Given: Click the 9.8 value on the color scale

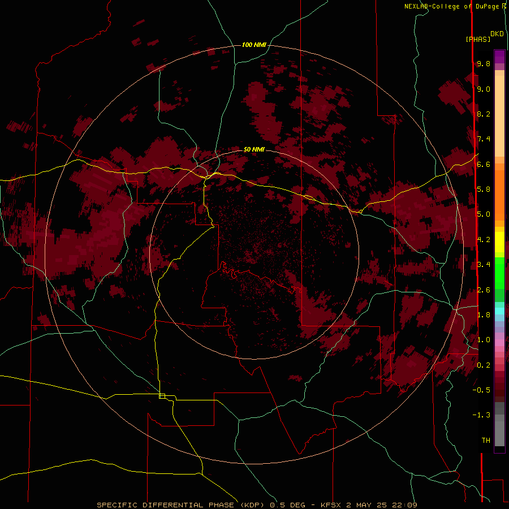Looking at the screenshot, I should pyautogui.click(x=484, y=63).
